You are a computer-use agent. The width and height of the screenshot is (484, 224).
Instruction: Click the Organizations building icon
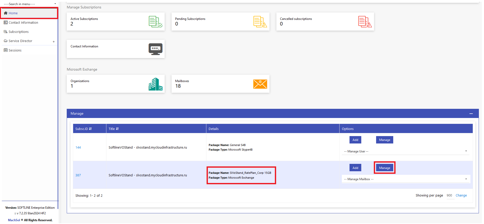click(155, 84)
